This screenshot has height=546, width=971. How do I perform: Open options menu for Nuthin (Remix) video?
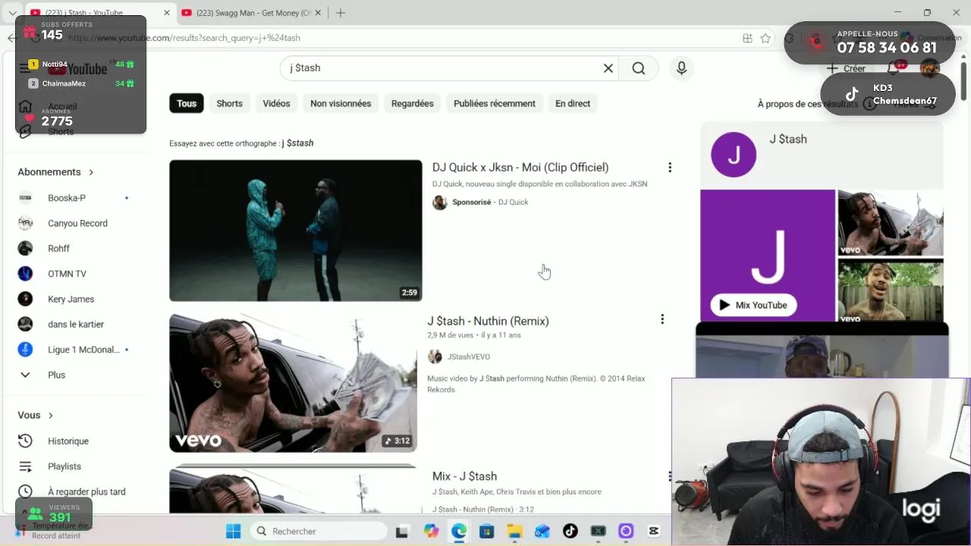point(662,319)
